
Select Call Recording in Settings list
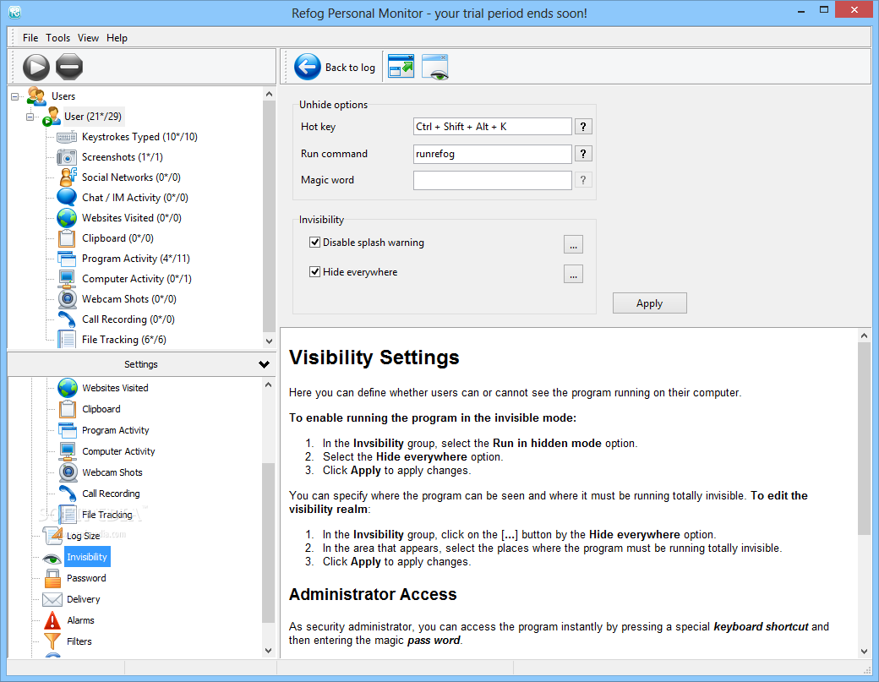tap(111, 494)
